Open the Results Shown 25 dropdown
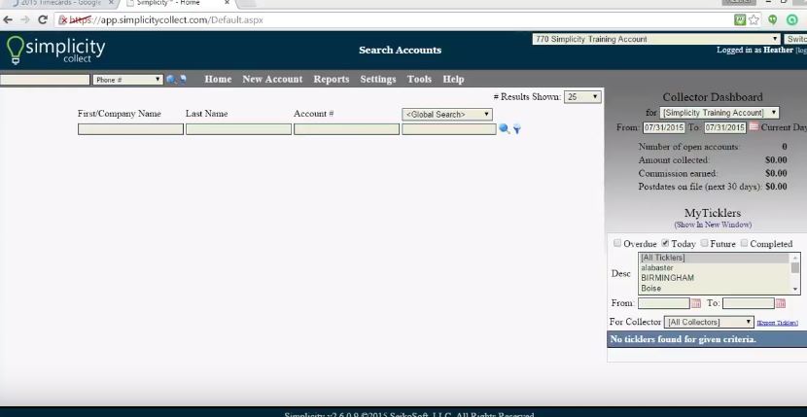Screen dimensions: 807x417 coord(582,97)
